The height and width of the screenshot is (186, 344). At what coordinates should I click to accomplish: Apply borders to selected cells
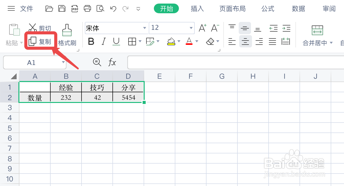coord(132,41)
